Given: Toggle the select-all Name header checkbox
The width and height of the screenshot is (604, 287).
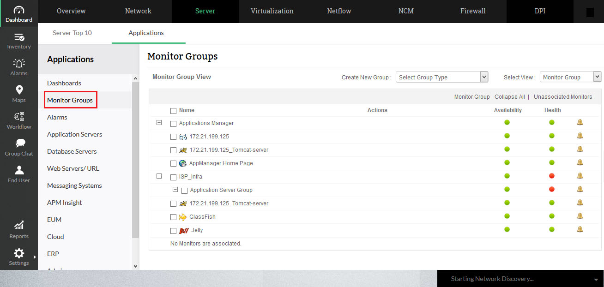Looking at the screenshot, I should (174, 111).
